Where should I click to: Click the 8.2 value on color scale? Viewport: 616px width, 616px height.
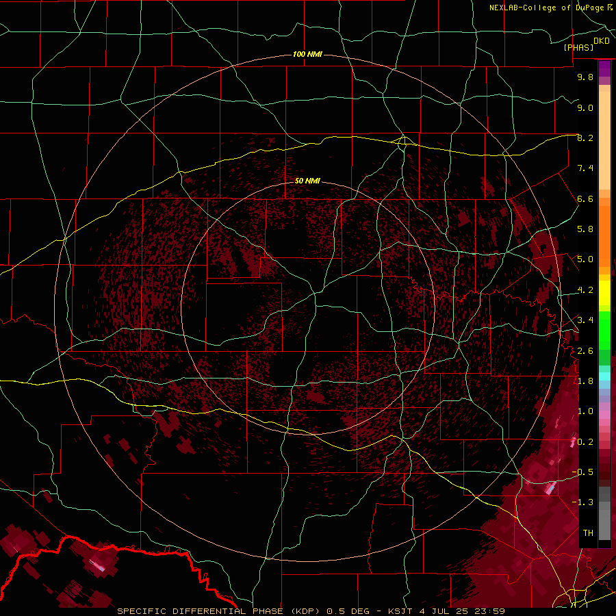[585, 138]
